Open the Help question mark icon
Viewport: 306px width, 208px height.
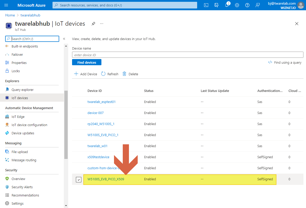pyautogui.click(x=247, y=5)
